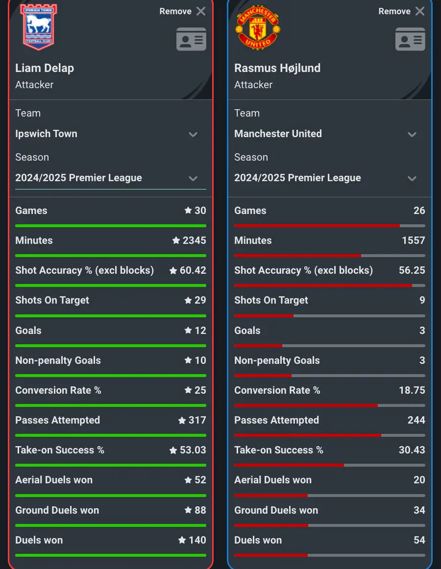This screenshot has width=441, height=569.
Task: Expand Delap's 2024/2025 Premier League season dropdown
Action: (x=193, y=178)
